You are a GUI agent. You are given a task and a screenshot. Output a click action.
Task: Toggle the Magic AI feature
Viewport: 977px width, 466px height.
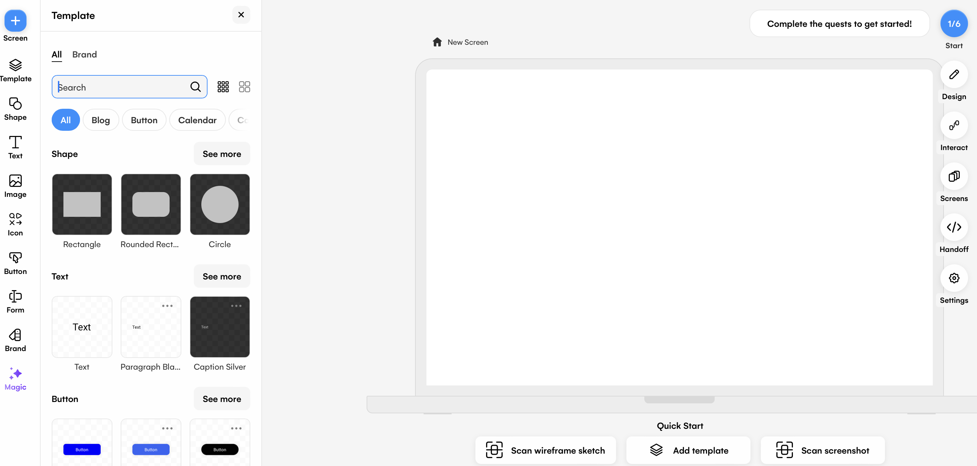[15, 379]
